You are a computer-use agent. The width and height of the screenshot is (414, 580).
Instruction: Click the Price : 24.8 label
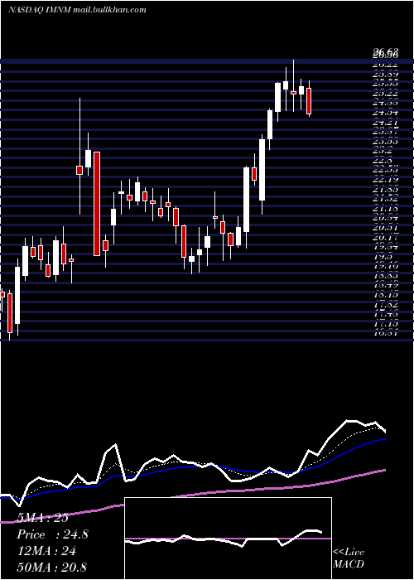click(52, 534)
